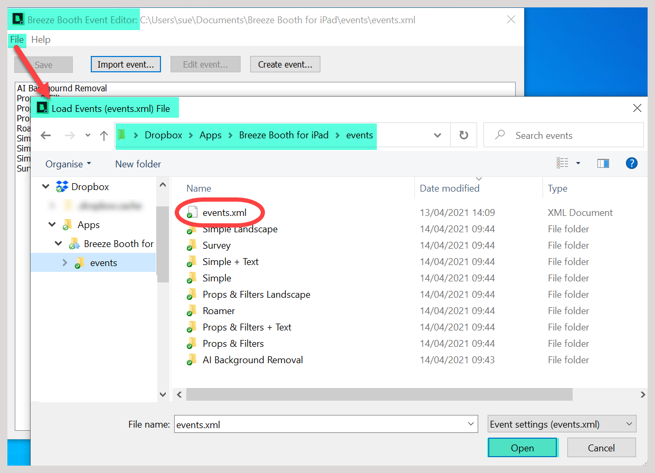Click the horizontal scrollbar in file list
Image resolution: width=655 pixels, height=473 pixels.
tap(379, 394)
